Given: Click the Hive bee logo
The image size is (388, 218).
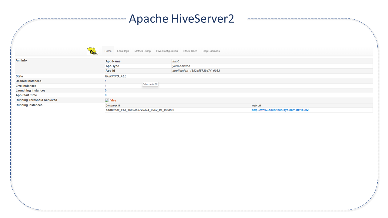Looking at the screenshot, I should coord(93,51).
